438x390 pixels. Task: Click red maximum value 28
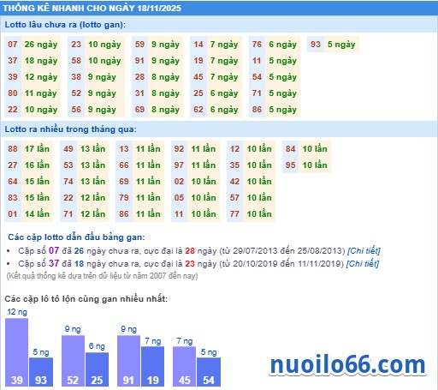[190, 251]
